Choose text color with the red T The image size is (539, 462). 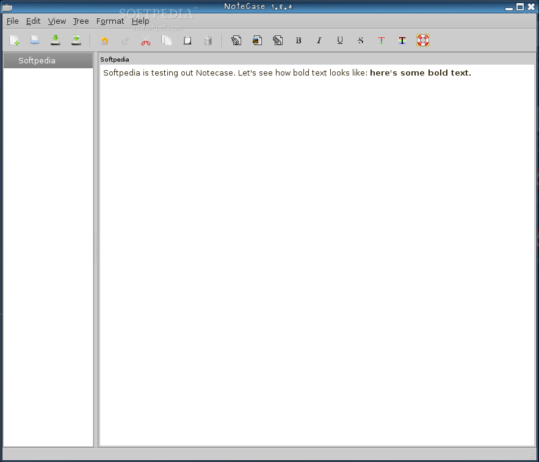(x=382, y=40)
